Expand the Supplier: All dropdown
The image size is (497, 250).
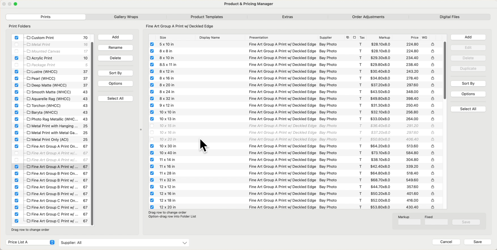click(x=124, y=243)
